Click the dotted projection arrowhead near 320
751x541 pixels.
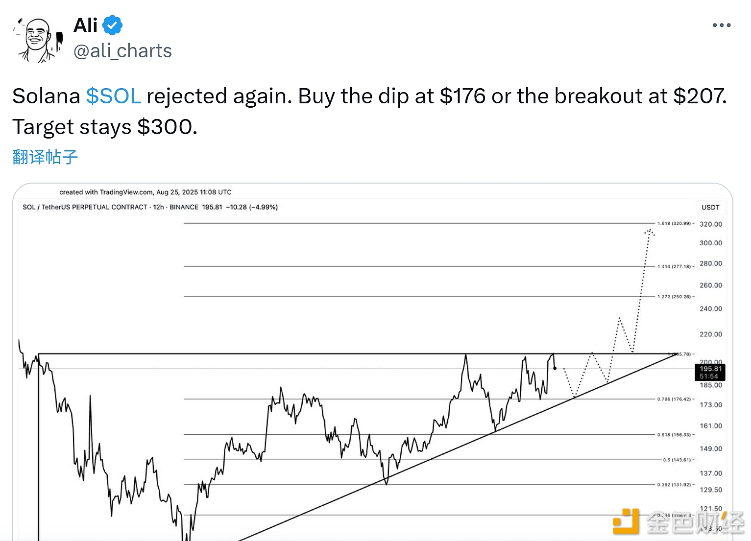(x=650, y=232)
